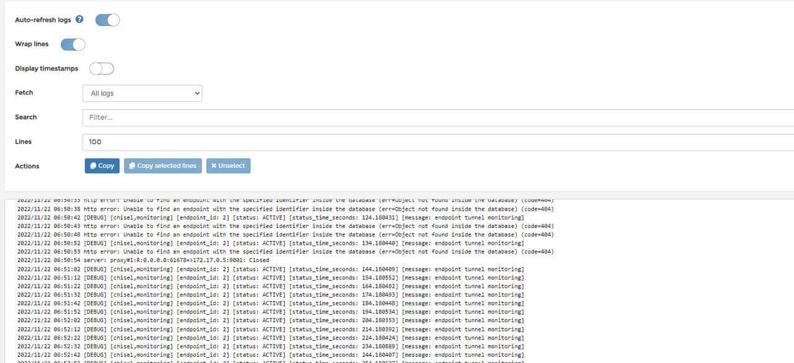Select the 06:50:42 DEBUG monitoring log entry

[x=248, y=217]
